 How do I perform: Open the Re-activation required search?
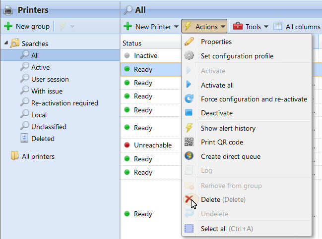point(64,103)
